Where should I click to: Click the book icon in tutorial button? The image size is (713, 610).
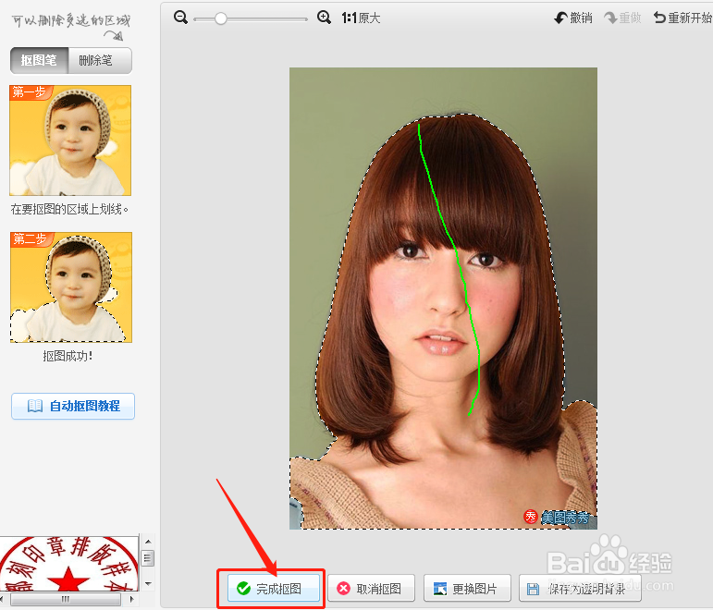pyautogui.click(x=35, y=406)
